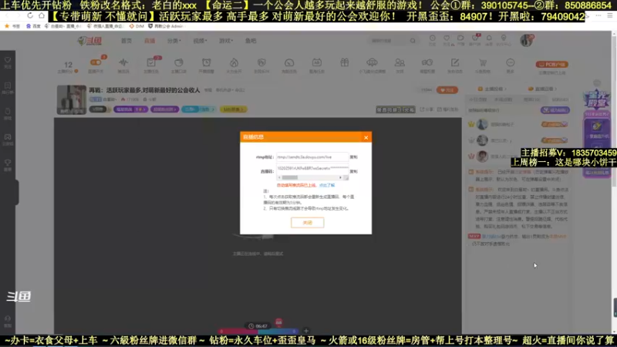The height and width of the screenshot is (347, 617).
Task: Click the orange PC客户端 button
Action: point(551,64)
